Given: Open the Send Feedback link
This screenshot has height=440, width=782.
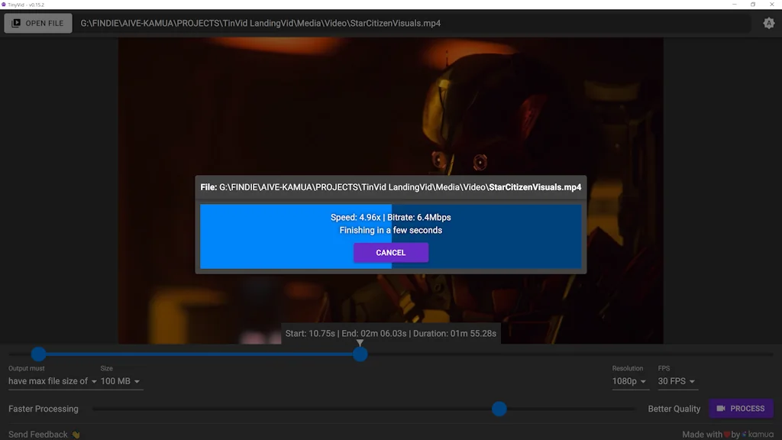Looking at the screenshot, I should [37, 434].
